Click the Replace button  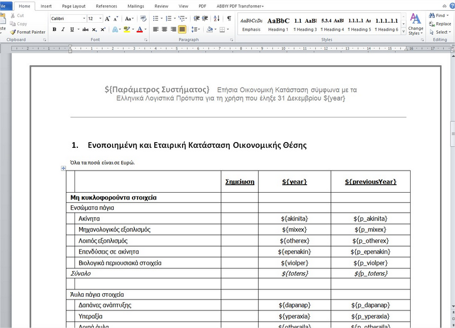(440, 24)
